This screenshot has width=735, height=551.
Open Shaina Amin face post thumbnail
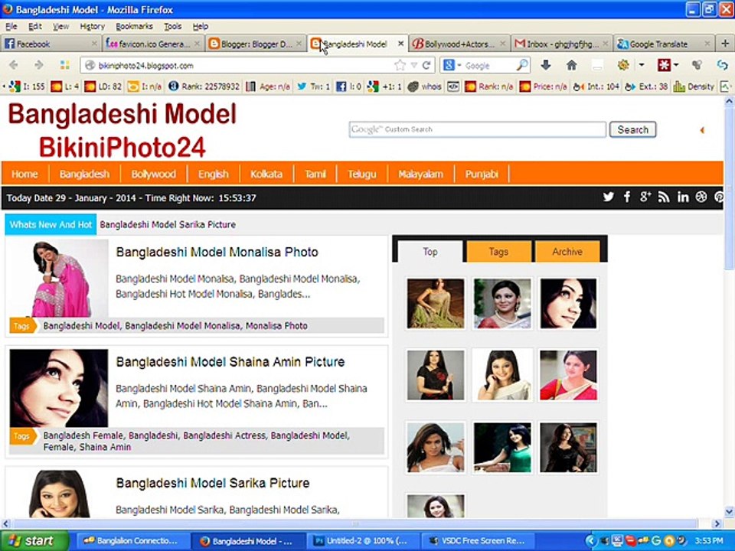pos(59,388)
